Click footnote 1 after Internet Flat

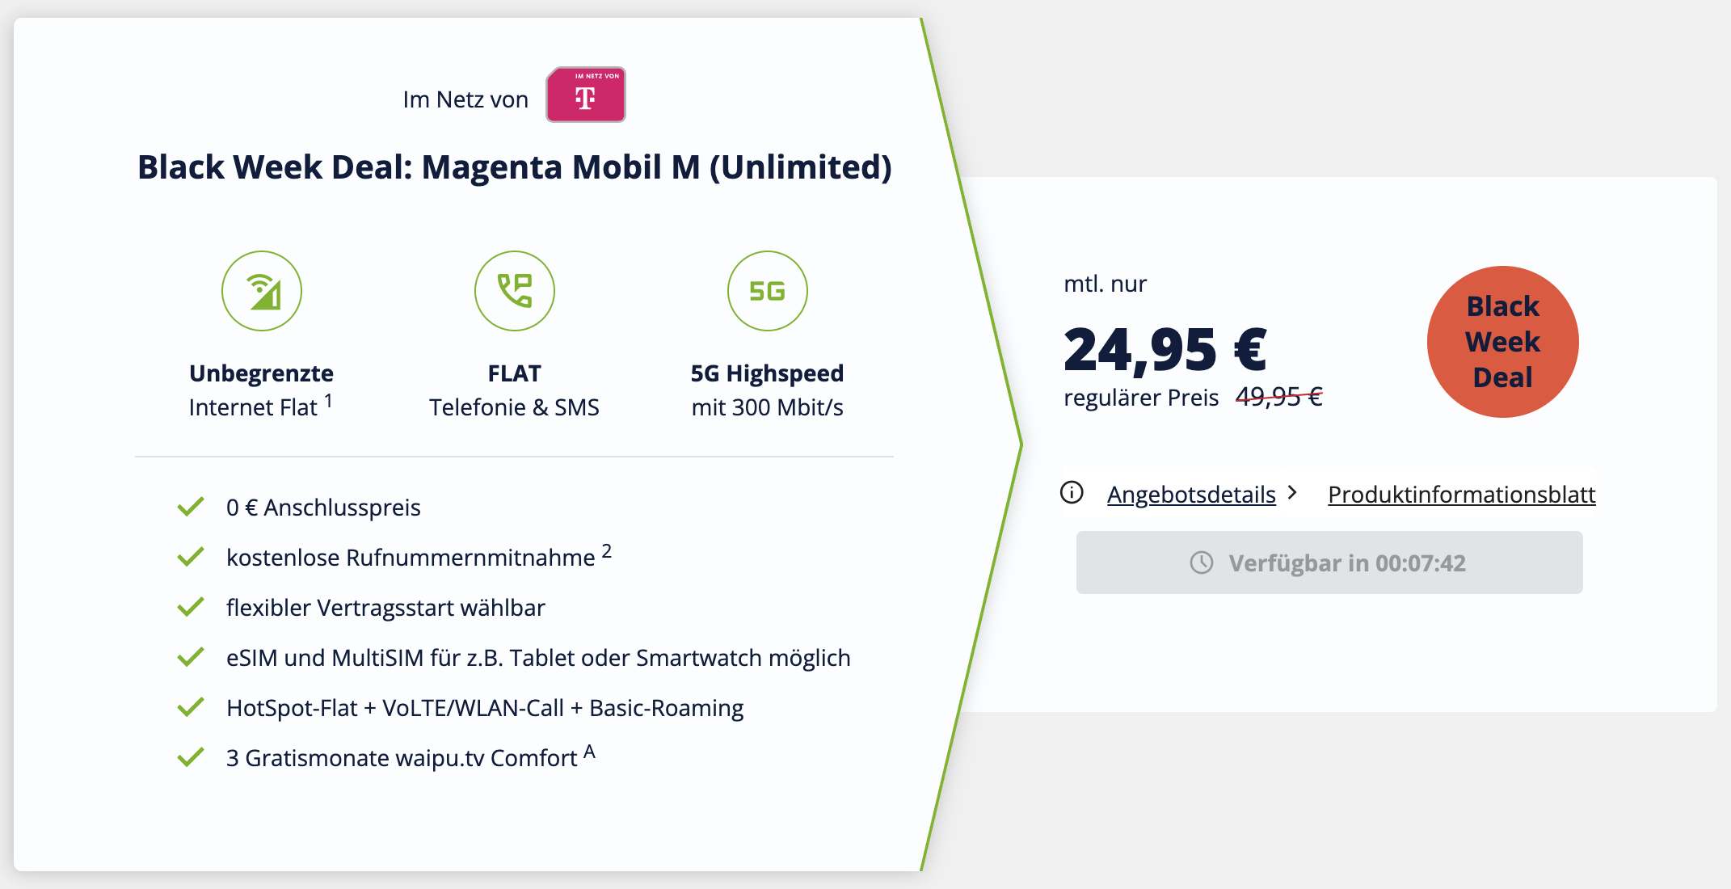[329, 400]
